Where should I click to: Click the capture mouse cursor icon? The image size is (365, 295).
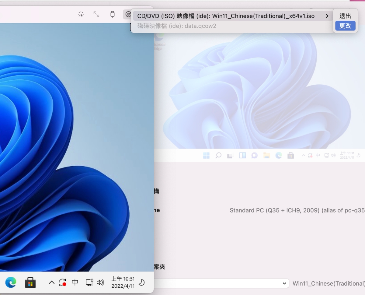click(81, 14)
